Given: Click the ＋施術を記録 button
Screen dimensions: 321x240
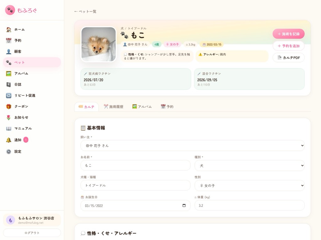Looking at the screenshot, I should pyautogui.click(x=288, y=34).
